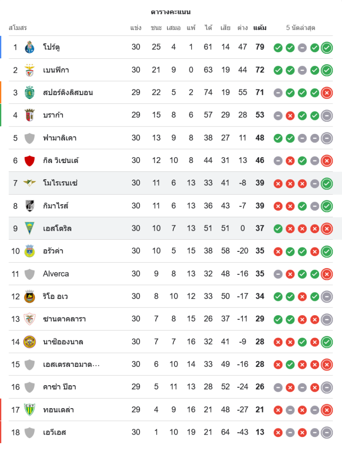342x449 pixels.
Task: Click the Porto club crest icon
Action: pyautogui.click(x=30, y=47)
